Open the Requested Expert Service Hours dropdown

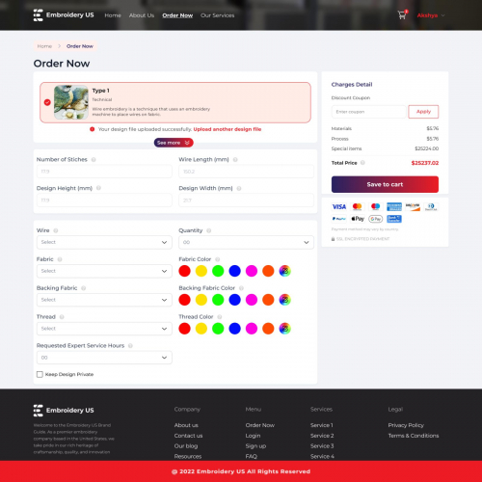tap(104, 358)
